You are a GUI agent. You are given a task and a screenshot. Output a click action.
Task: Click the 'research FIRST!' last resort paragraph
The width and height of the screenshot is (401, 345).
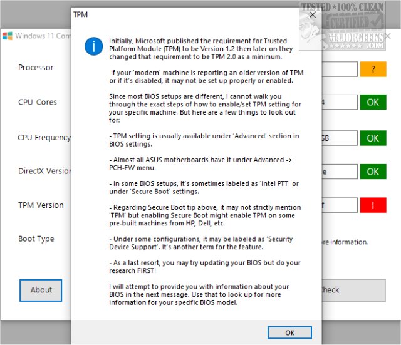(205, 267)
